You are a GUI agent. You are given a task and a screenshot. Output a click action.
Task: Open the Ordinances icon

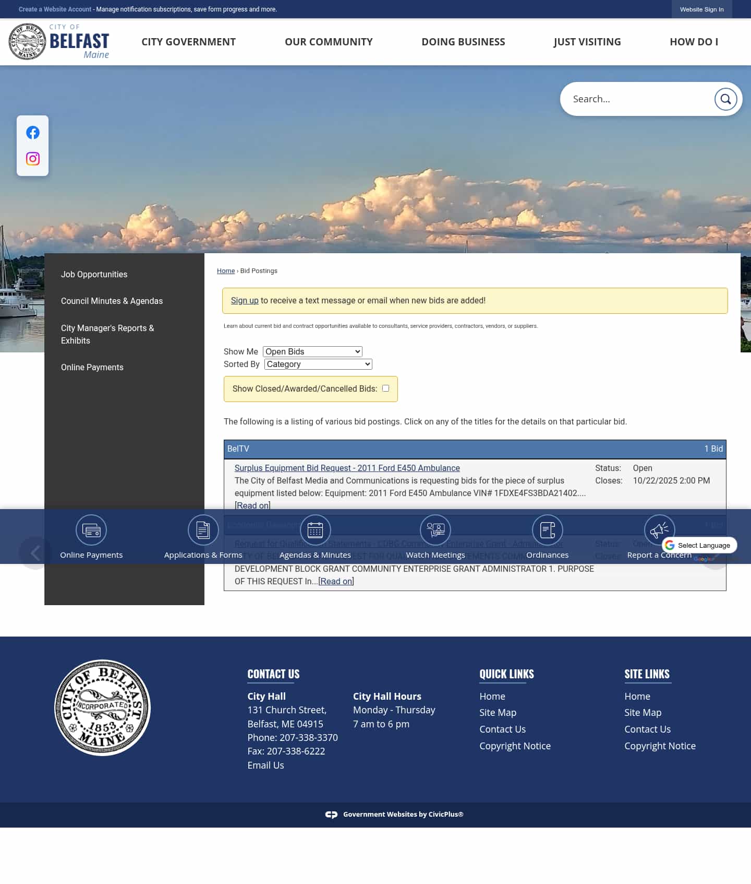[547, 531]
